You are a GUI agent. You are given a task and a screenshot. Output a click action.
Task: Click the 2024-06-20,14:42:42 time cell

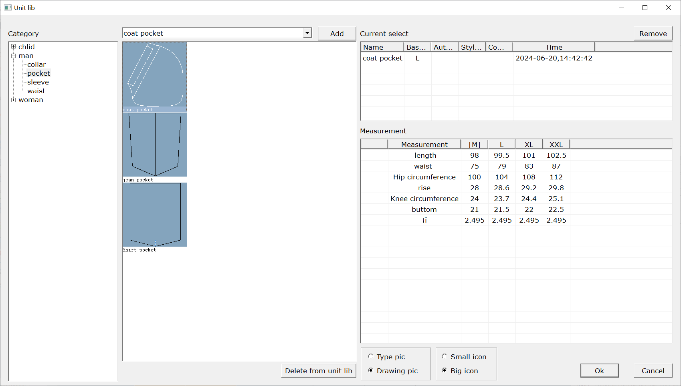pyautogui.click(x=554, y=58)
